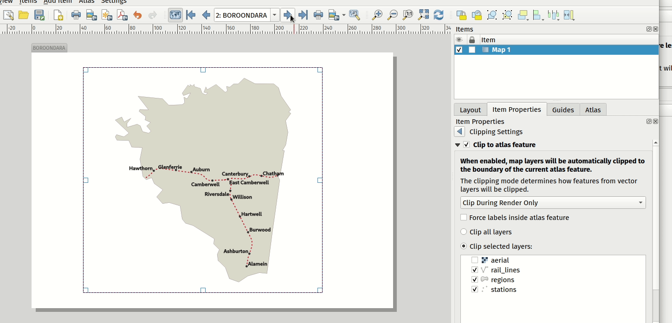Click the Lock Selected Items icon

click(x=461, y=15)
